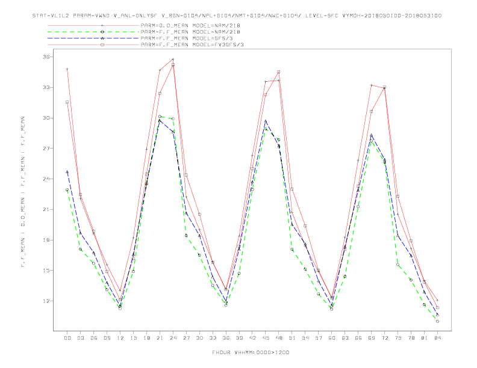Image resolution: width=477 pixels, height=368 pixels.
Task: Click x-axis forecast hour label 48
Action: pyautogui.click(x=279, y=338)
